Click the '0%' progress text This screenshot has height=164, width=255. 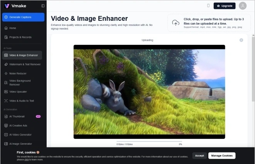tap(181, 144)
